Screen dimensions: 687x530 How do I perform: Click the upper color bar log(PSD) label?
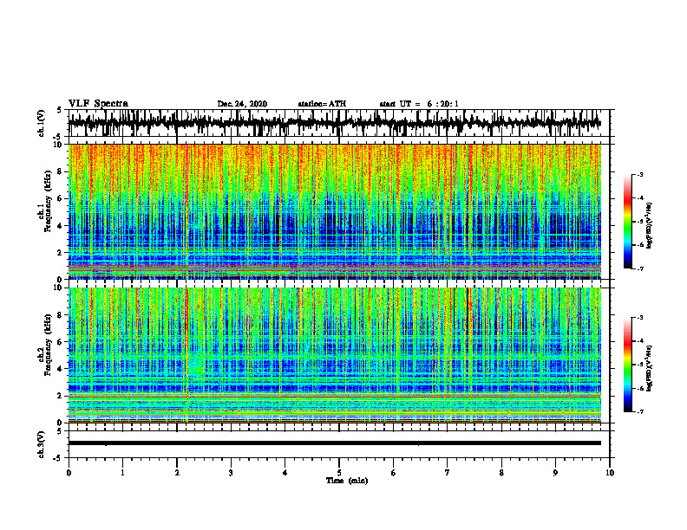click(650, 225)
